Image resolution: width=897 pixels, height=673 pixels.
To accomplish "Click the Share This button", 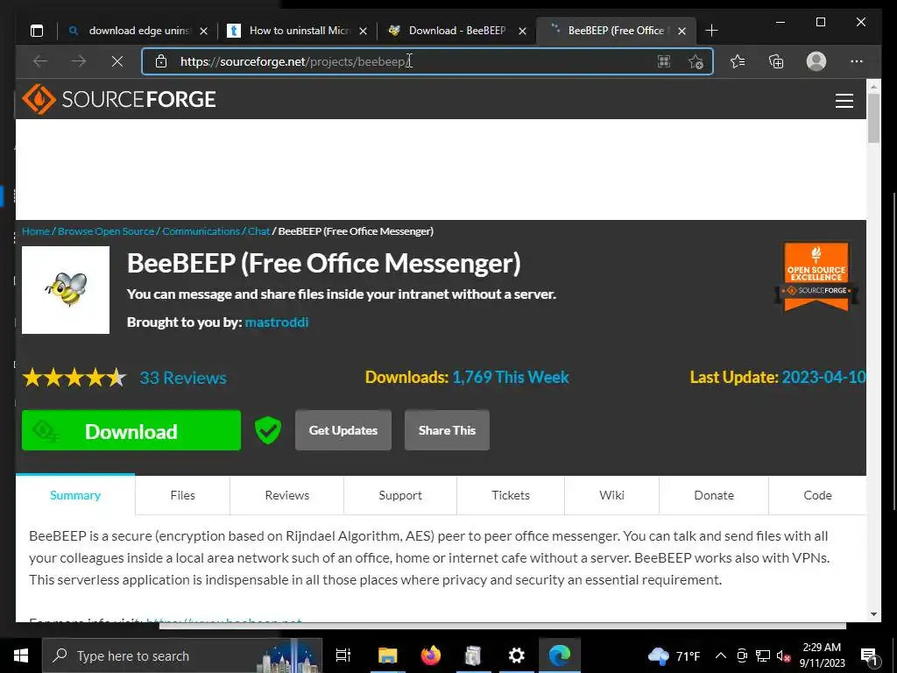I will (447, 430).
